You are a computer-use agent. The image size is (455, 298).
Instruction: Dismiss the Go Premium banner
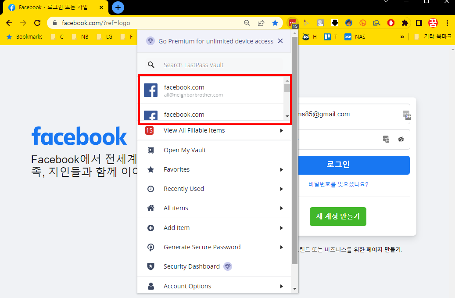[280, 41]
